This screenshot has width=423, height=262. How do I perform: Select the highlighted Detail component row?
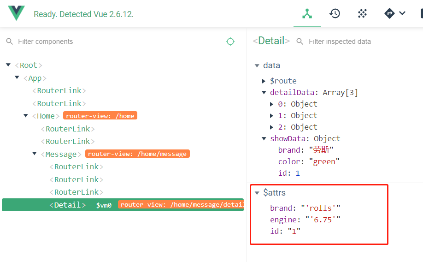click(123, 205)
